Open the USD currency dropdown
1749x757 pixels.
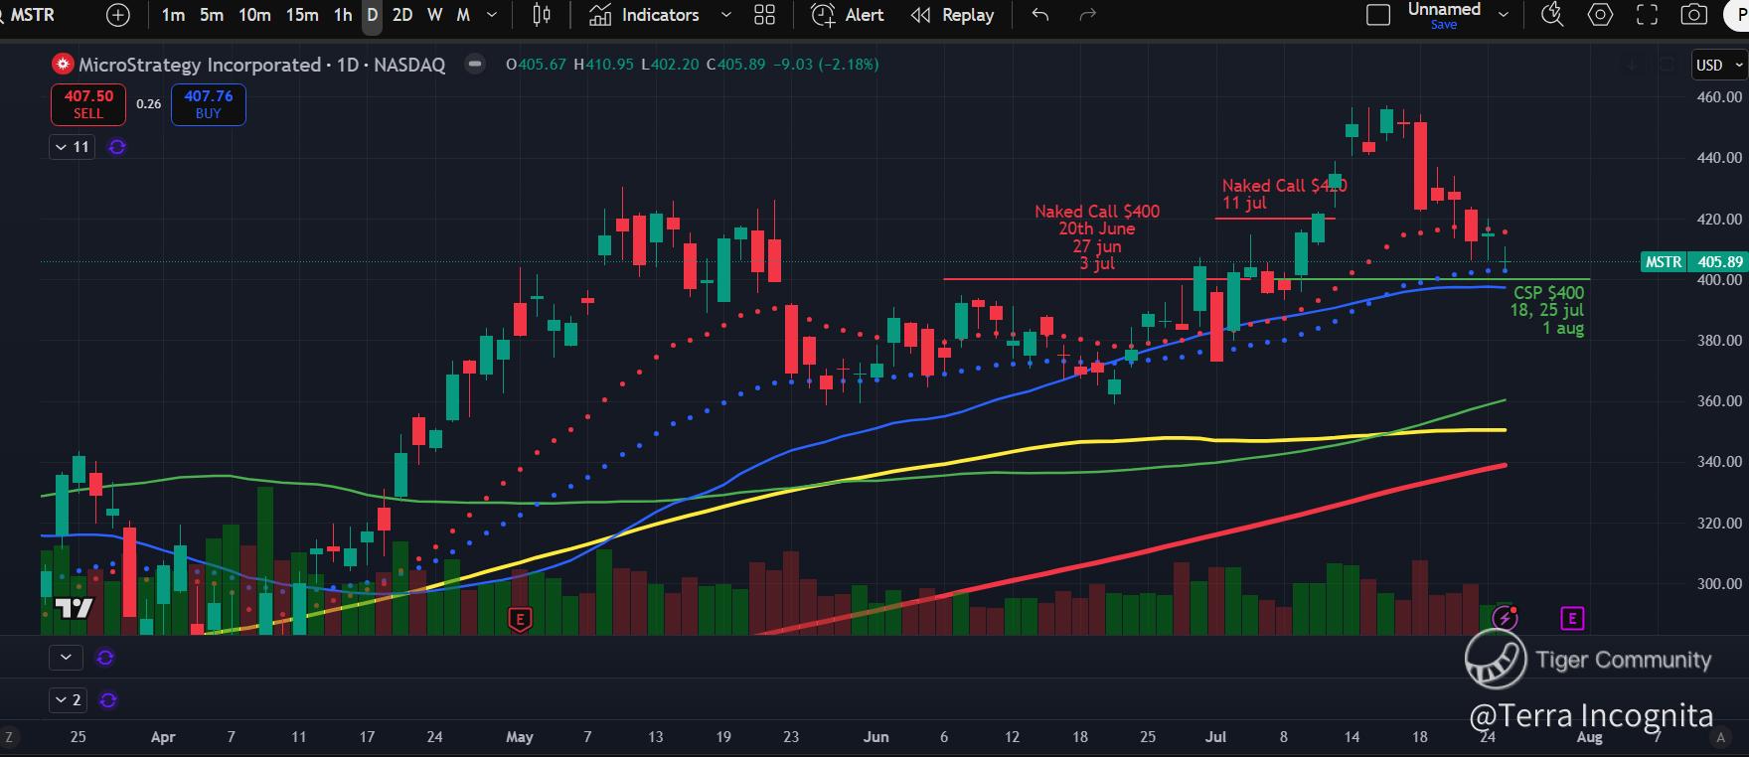click(x=1719, y=65)
